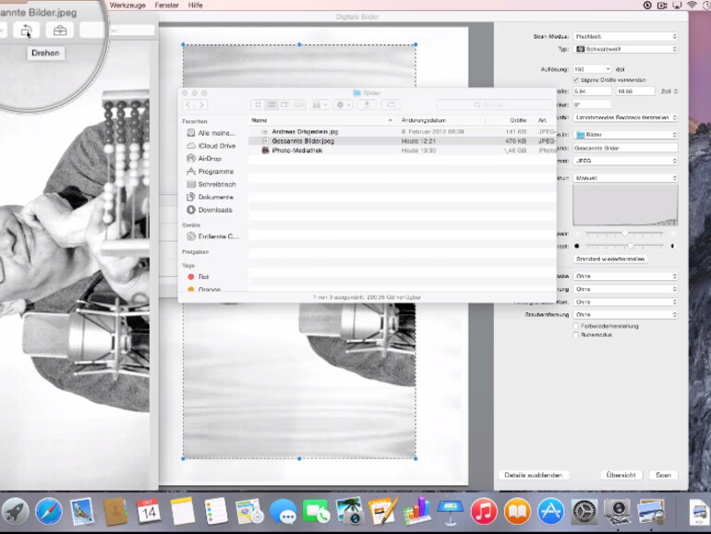Expand the Typ dropdown showing Schwarzweiß
The height and width of the screenshot is (534, 711).
[x=625, y=48]
